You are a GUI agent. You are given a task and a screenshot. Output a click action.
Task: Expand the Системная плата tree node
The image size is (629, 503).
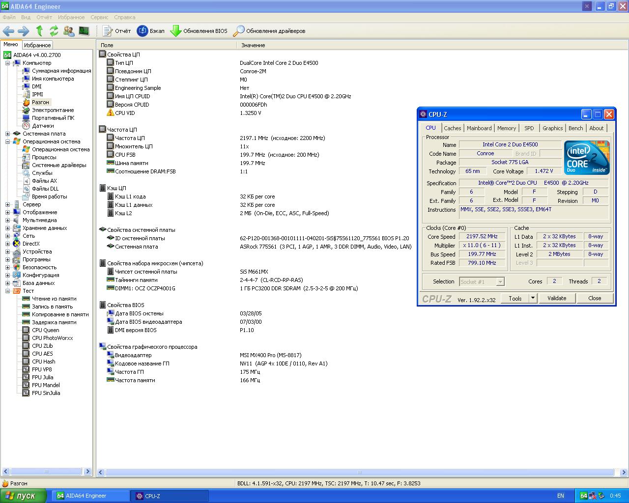tap(7, 134)
